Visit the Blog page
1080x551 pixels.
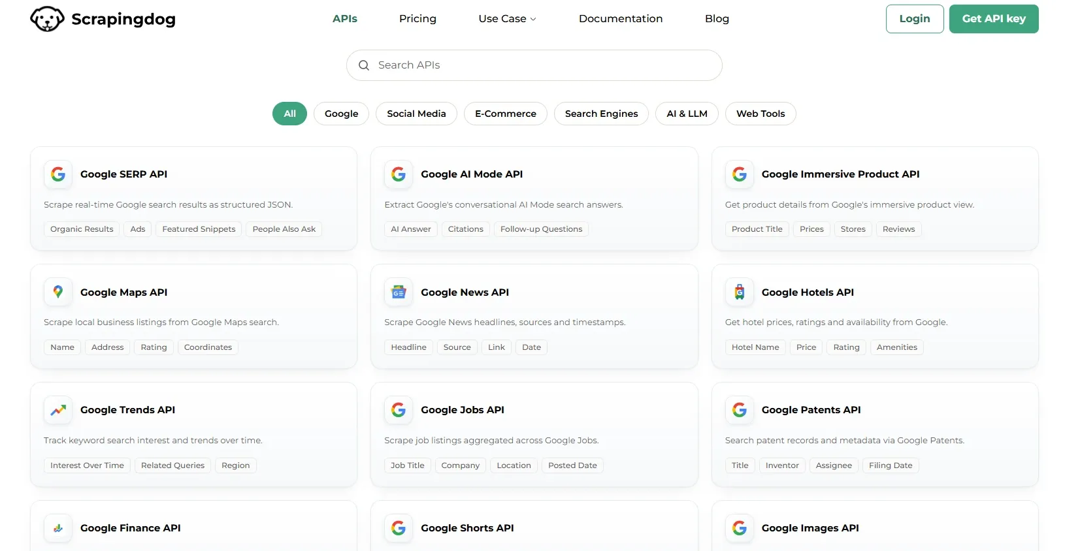click(x=717, y=19)
